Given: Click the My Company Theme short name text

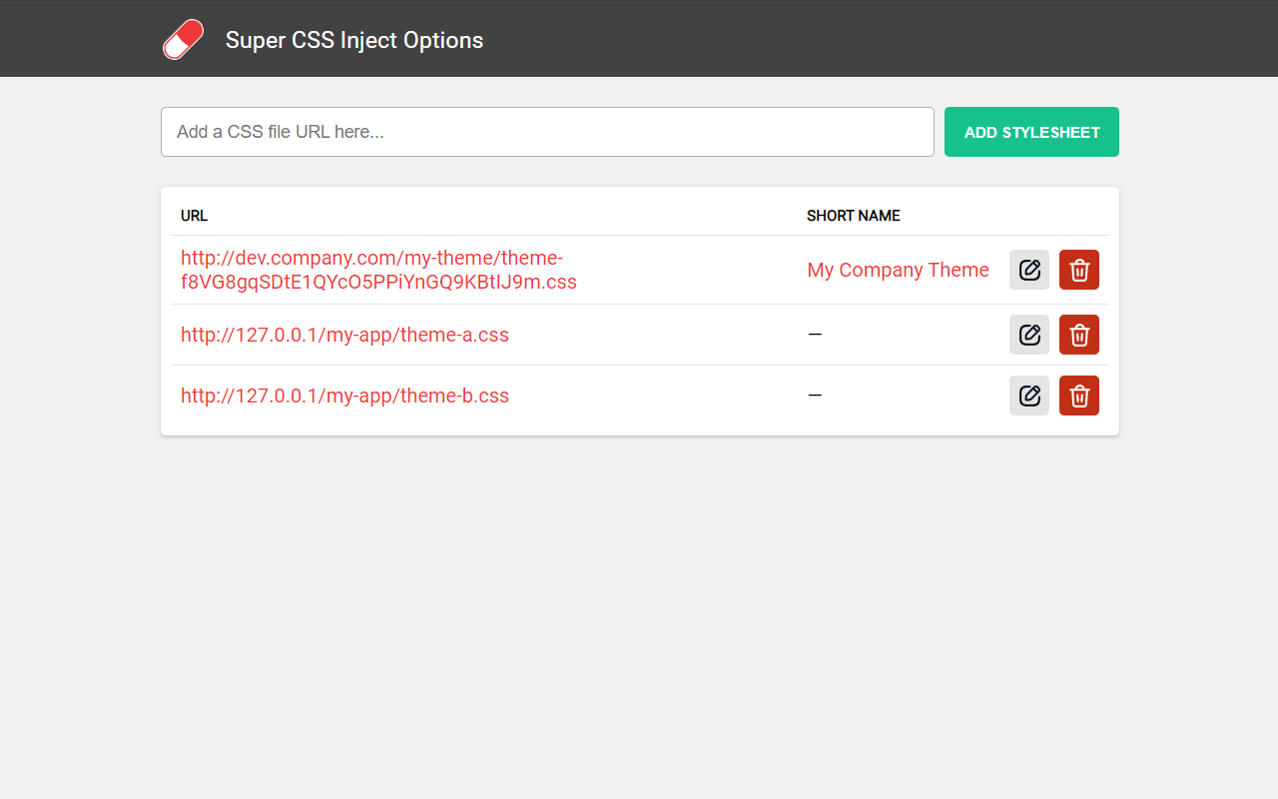Looking at the screenshot, I should (898, 270).
